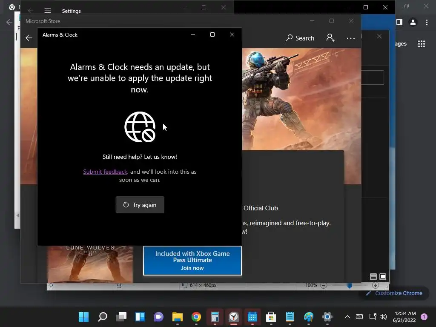The width and height of the screenshot is (436, 327).
Task: Switch to Calendar in taskbar
Action: 252,317
